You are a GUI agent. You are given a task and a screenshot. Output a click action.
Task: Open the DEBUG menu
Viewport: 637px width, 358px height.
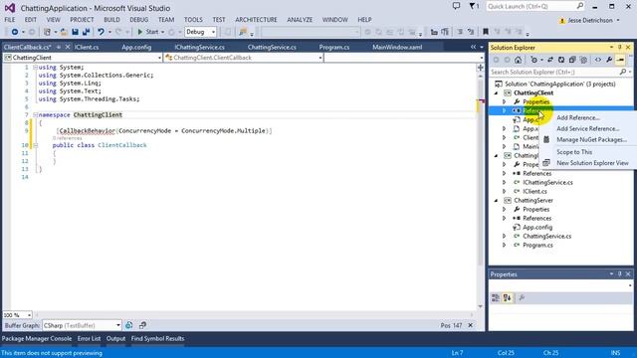coord(139,20)
